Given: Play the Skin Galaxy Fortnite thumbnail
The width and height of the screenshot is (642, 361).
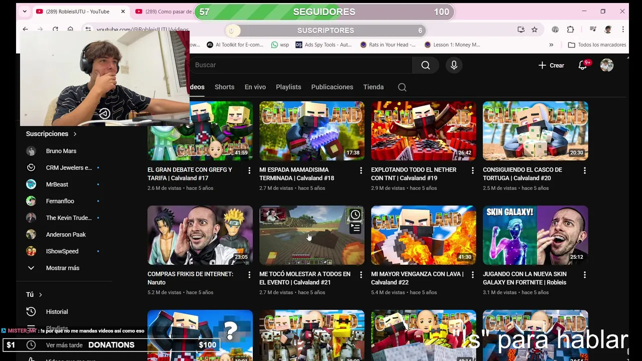Looking at the screenshot, I should [x=536, y=235].
